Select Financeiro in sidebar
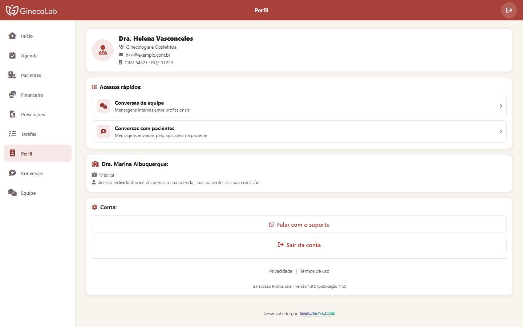This screenshot has height=327, width=523. coord(37,94)
